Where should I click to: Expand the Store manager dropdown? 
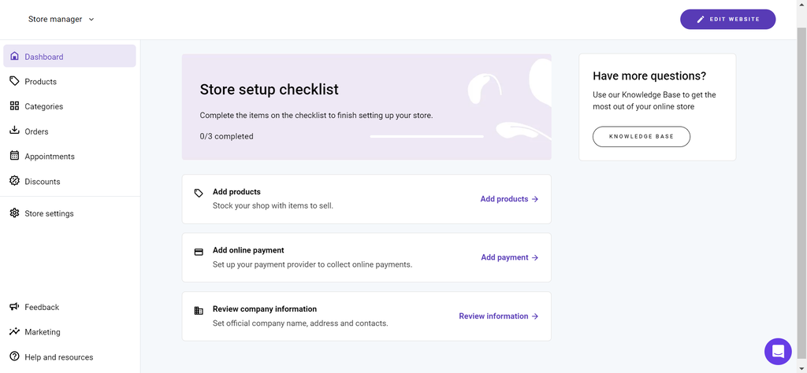[x=61, y=19]
